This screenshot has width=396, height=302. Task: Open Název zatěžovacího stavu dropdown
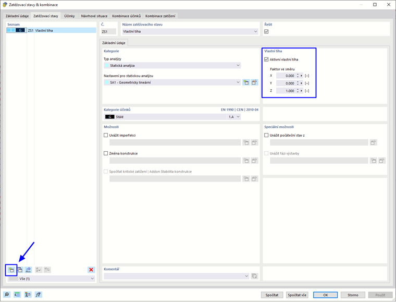[190, 32]
